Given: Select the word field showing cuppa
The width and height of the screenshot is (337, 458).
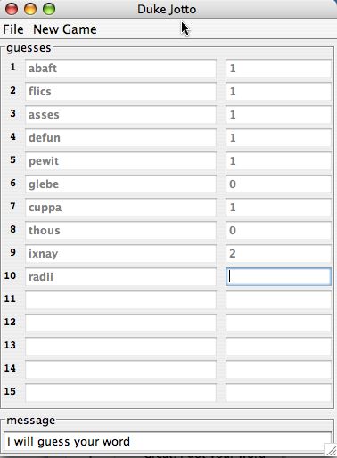Looking at the screenshot, I should 120,208.
